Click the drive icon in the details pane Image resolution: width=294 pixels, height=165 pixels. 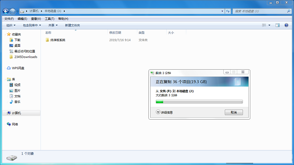coord(11,158)
